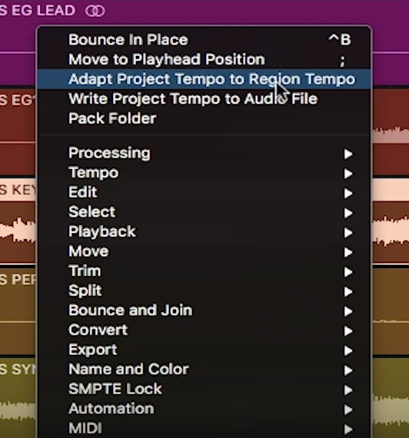
Task: Expand the Export submenu
Action: tap(204, 350)
